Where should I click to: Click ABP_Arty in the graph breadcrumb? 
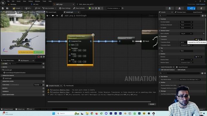pos(69,16)
